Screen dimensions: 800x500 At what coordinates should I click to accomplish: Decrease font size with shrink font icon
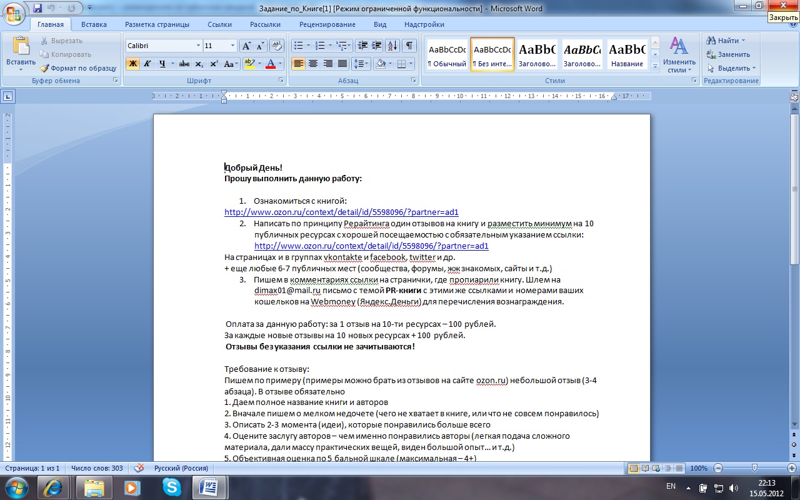tap(260, 46)
